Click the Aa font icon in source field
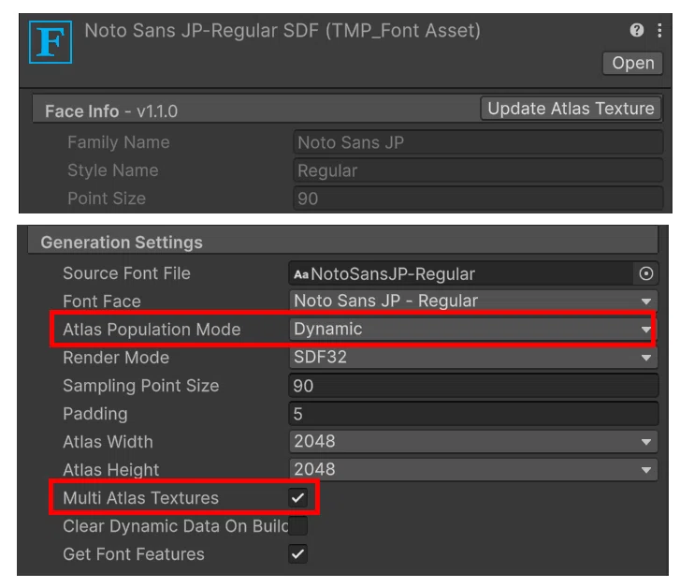The height and width of the screenshot is (588, 680). coord(301,274)
